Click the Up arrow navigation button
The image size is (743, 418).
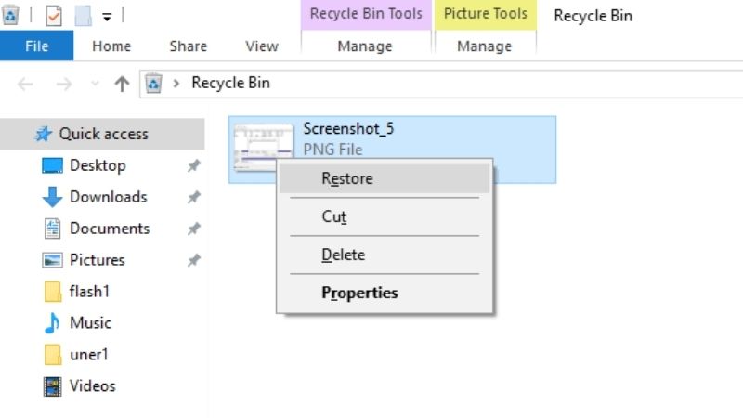tap(122, 84)
